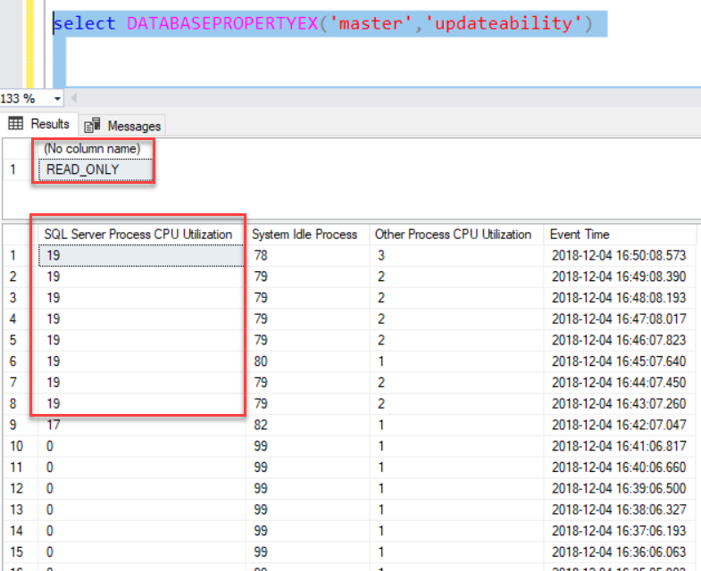
Task: Click the Results tab grid icon
Action: (16, 124)
